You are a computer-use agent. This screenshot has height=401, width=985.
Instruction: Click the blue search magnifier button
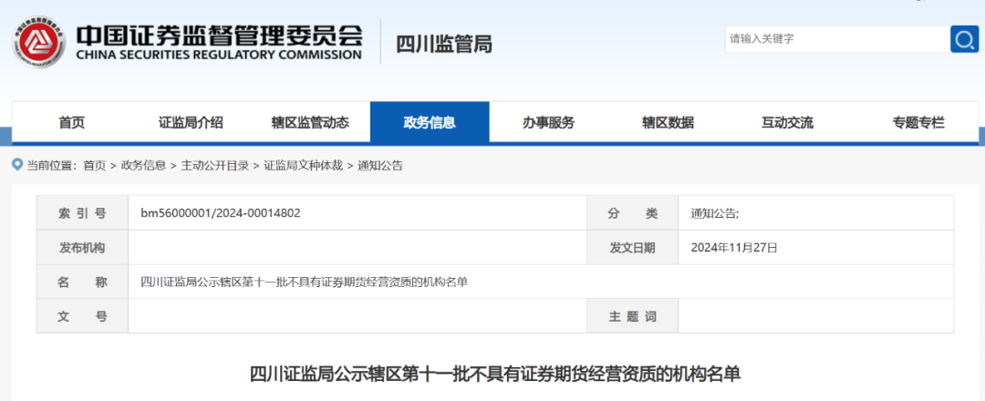pyautogui.click(x=964, y=39)
